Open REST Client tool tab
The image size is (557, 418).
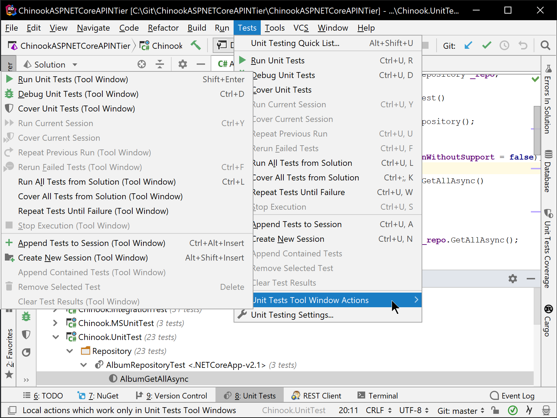(x=316, y=396)
